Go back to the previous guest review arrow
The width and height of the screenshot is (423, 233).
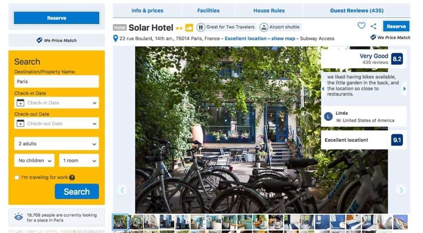coord(323,89)
